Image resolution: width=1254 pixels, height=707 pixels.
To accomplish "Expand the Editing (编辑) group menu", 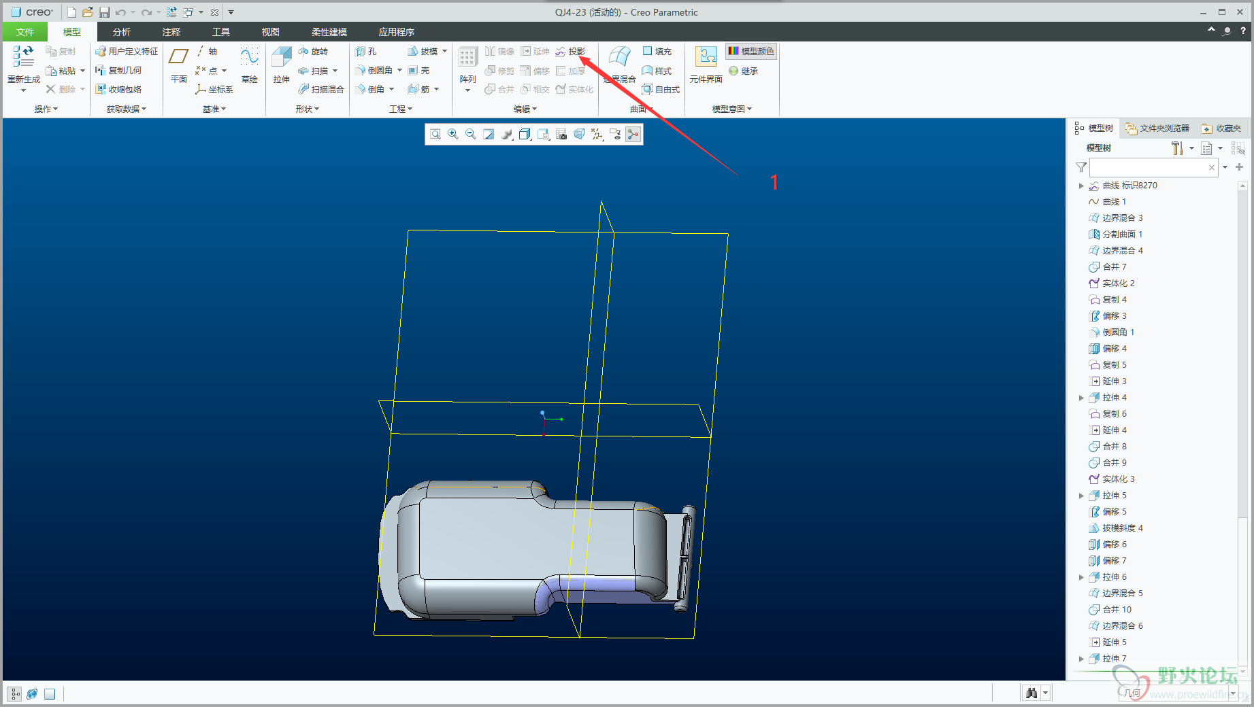I will pyautogui.click(x=525, y=109).
